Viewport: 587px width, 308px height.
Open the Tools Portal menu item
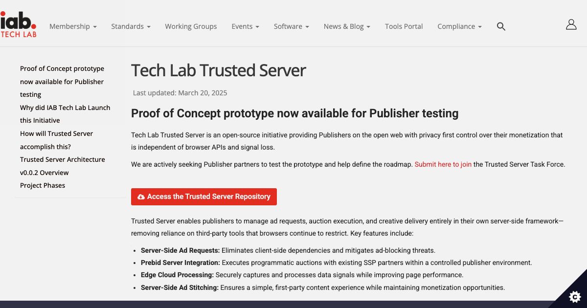tap(404, 26)
